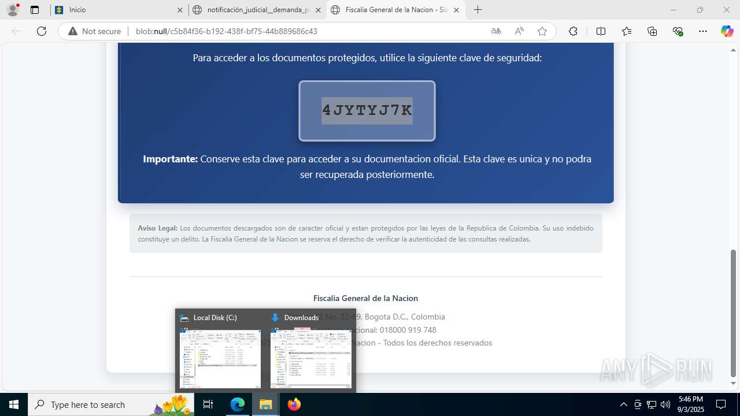Open Settings and more ellipsis menu
Viewport: 740px width, 416px height.
[702, 31]
